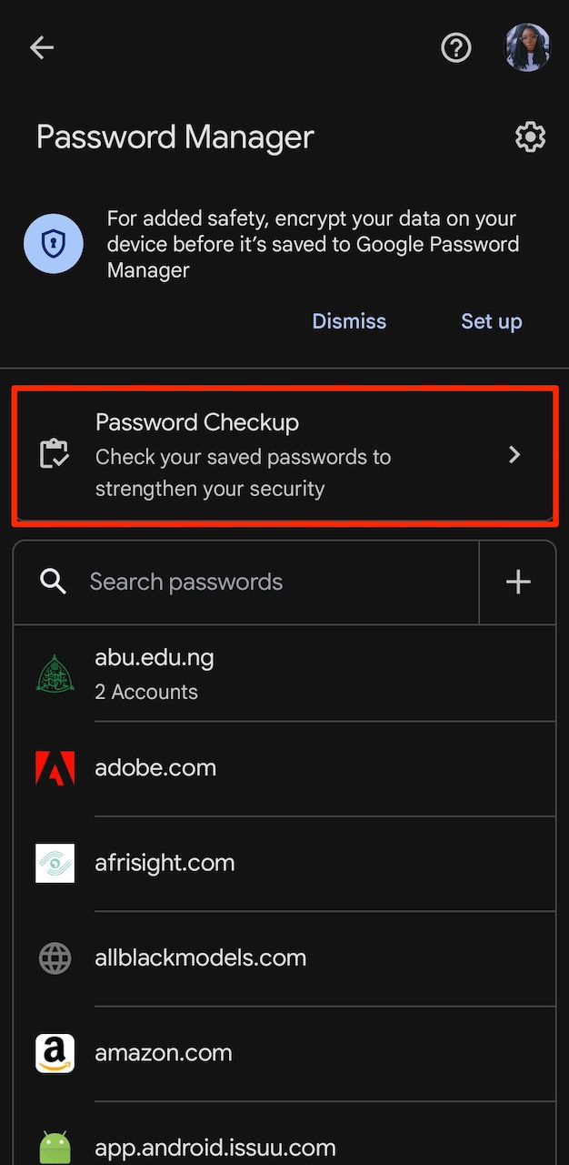569x1165 pixels.
Task: Open the help question mark icon
Action: point(455,48)
